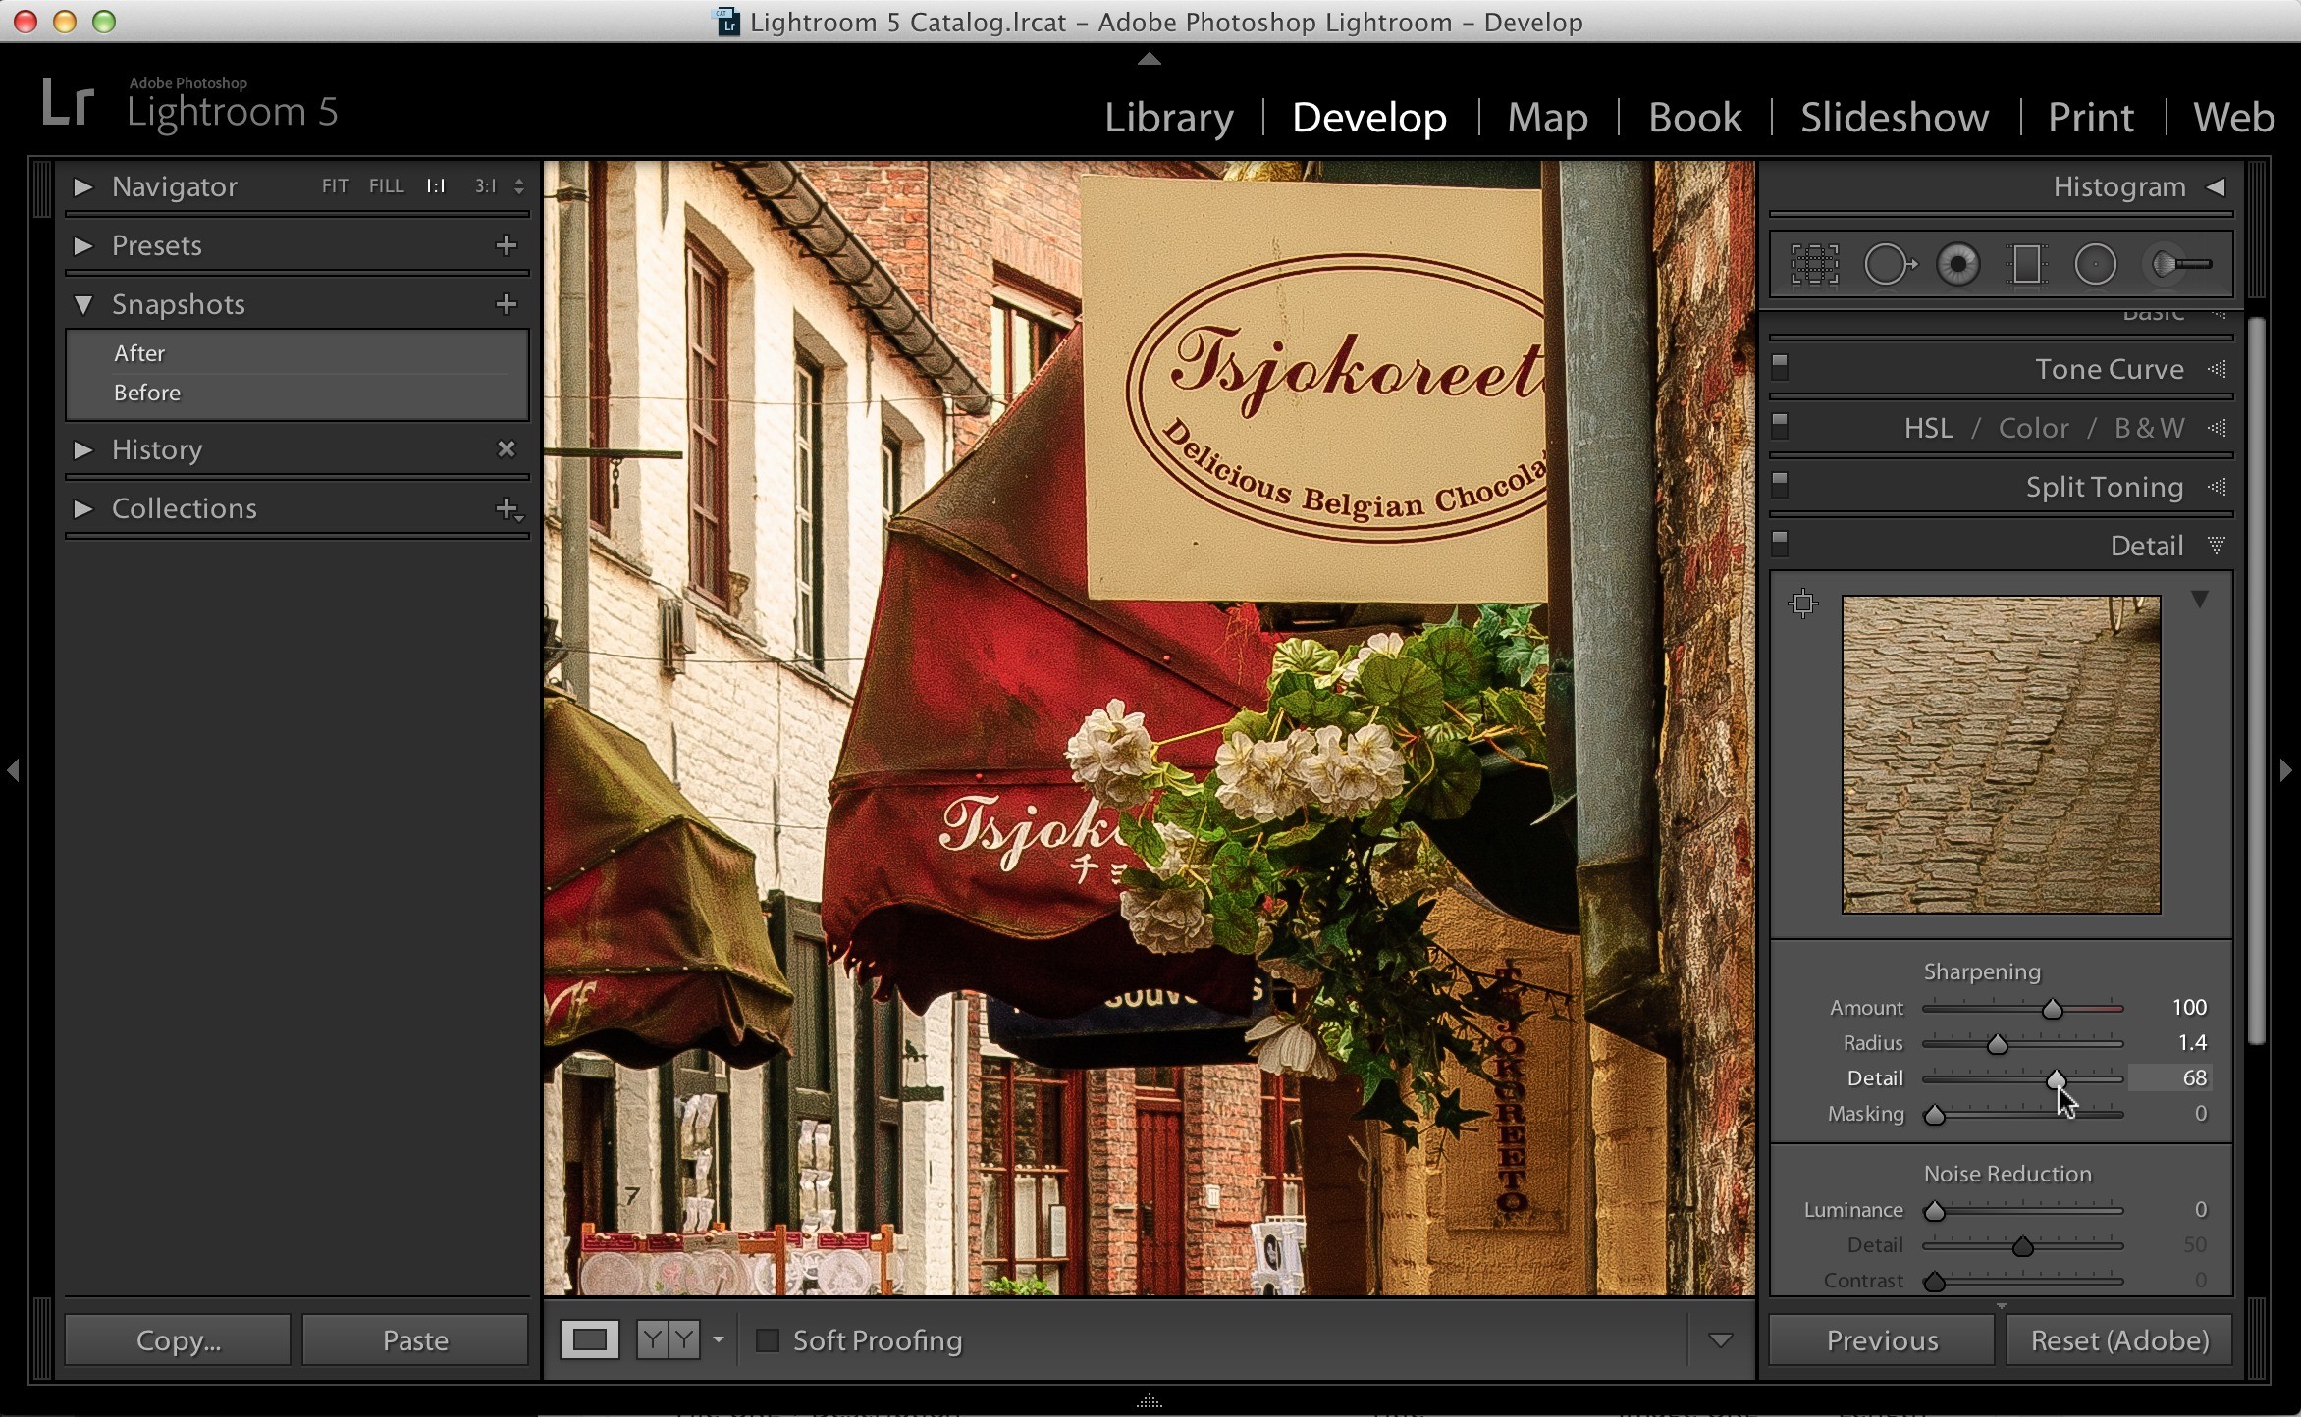Image resolution: width=2301 pixels, height=1417 pixels.
Task: Select the Crop Overlay tool
Action: 1814,265
